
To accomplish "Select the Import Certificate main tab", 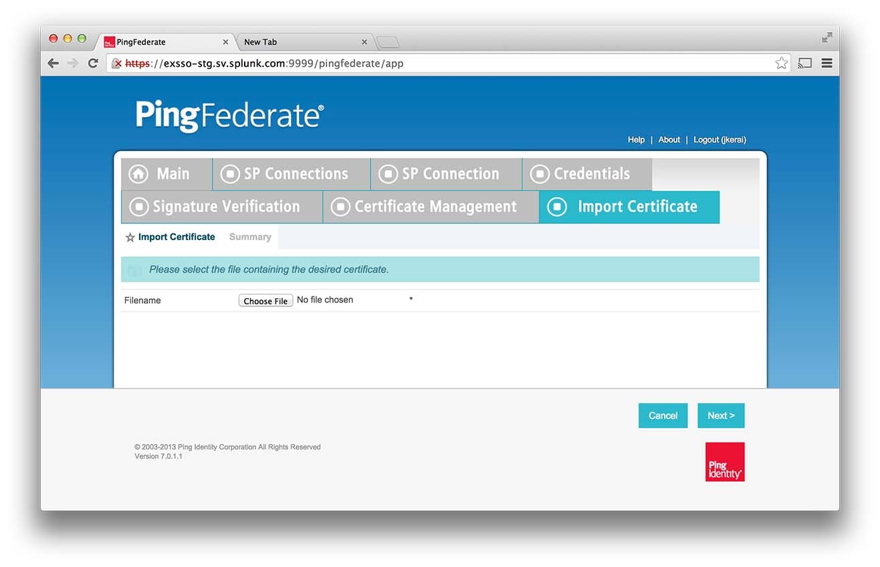I will coord(629,207).
